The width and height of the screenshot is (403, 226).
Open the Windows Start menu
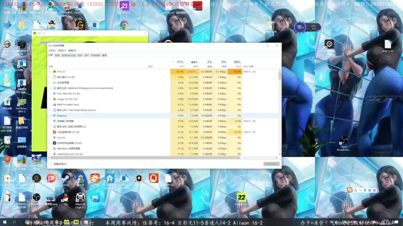(5, 222)
